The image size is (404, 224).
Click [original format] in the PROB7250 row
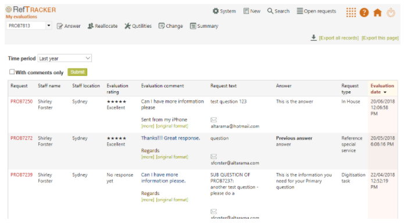coord(172,126)
